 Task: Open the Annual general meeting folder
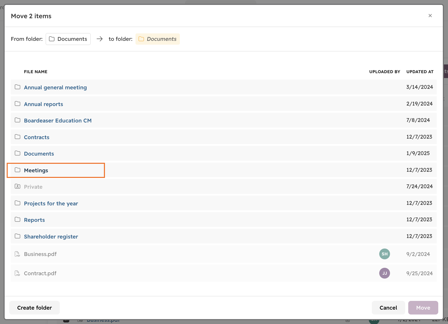click(x=55, y=88)
